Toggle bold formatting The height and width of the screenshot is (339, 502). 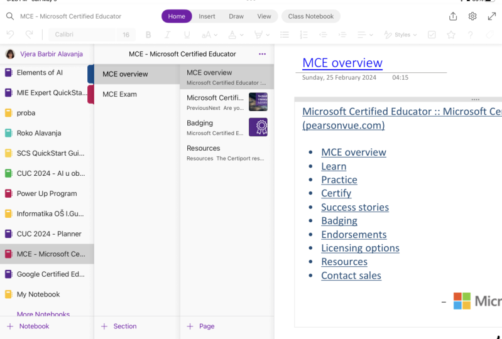[148, 35]
